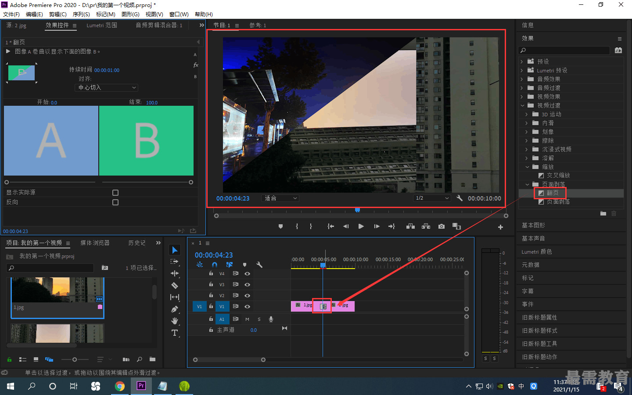The width and height of the screenshot is (632, 395).
Task: Open button editor plus icon
Action: [500, 227]
